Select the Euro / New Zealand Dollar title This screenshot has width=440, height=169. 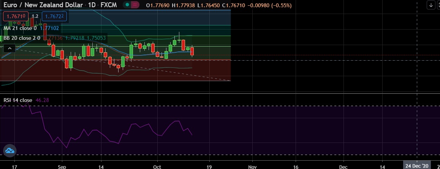pyautogui.click(x=43, y=5)
